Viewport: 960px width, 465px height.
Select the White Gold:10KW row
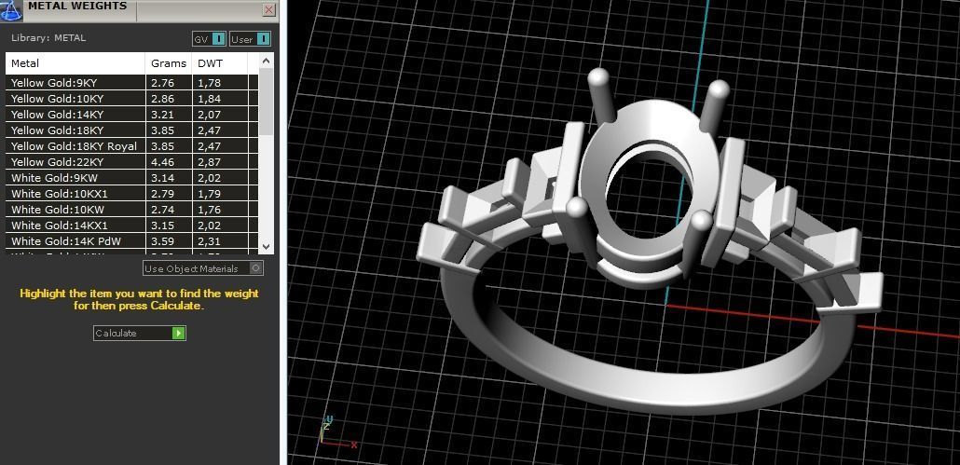[x=131, y=210]
